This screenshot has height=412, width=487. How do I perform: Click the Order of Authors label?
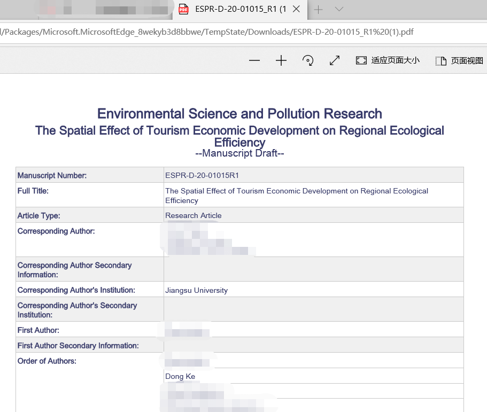pos(47,361)
